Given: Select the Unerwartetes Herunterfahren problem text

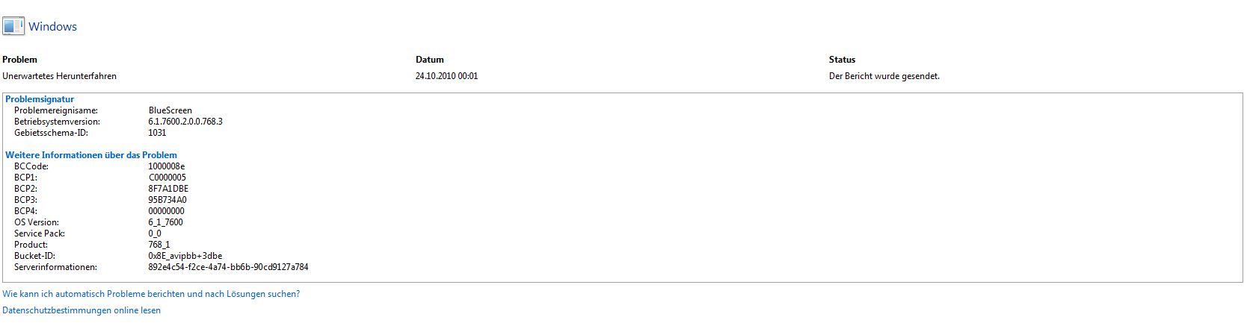Looking at the screenshot, I should pos(60,76).
